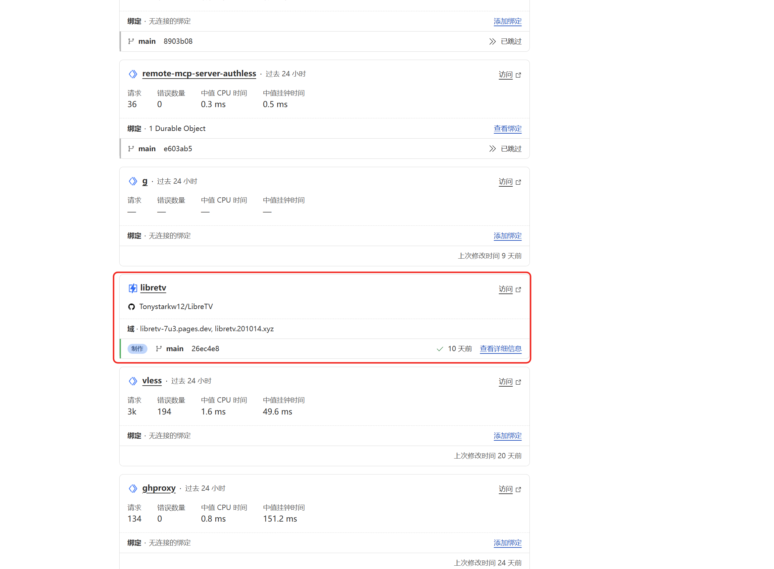This screenshot has height=569, width=774.
Task: Visit the remote-mcp-server-authless worker
Action: [505, 74]
